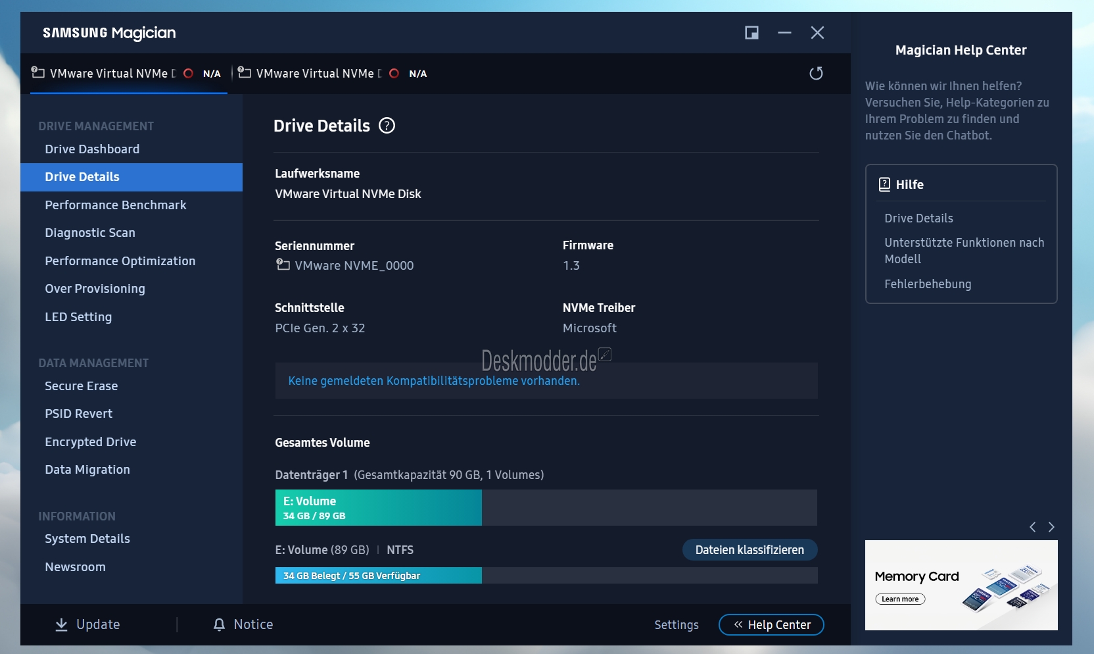1094x654 pixels.
Task: Click the compact view window icon
Action: pos(751,33)
